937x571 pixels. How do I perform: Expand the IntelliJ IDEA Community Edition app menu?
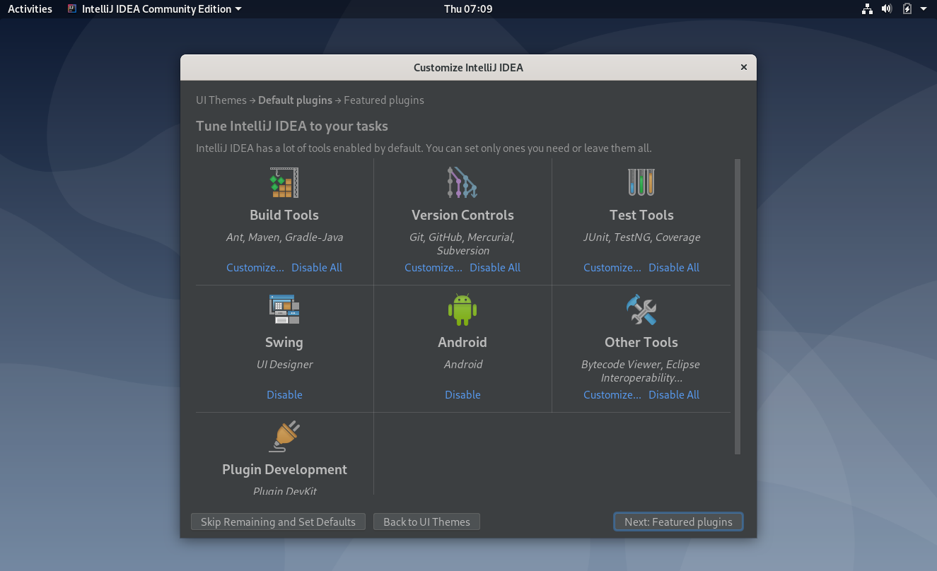click(154, 9)
